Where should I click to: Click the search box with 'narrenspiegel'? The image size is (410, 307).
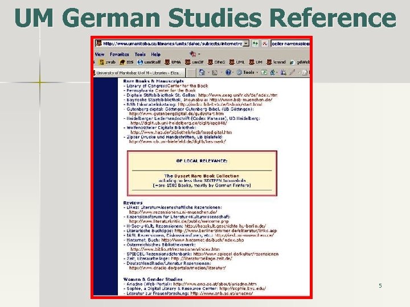point(290,43)
